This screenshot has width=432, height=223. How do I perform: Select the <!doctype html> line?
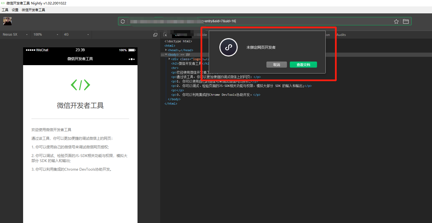[178, 41]
